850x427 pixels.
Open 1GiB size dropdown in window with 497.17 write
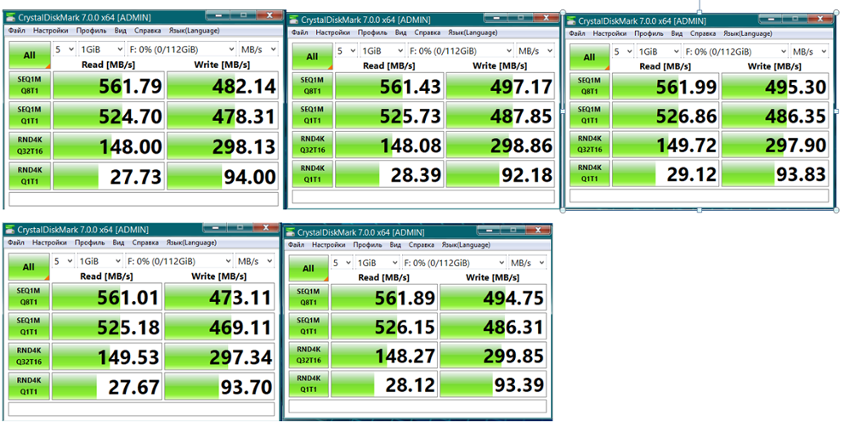tap(382, 51)
